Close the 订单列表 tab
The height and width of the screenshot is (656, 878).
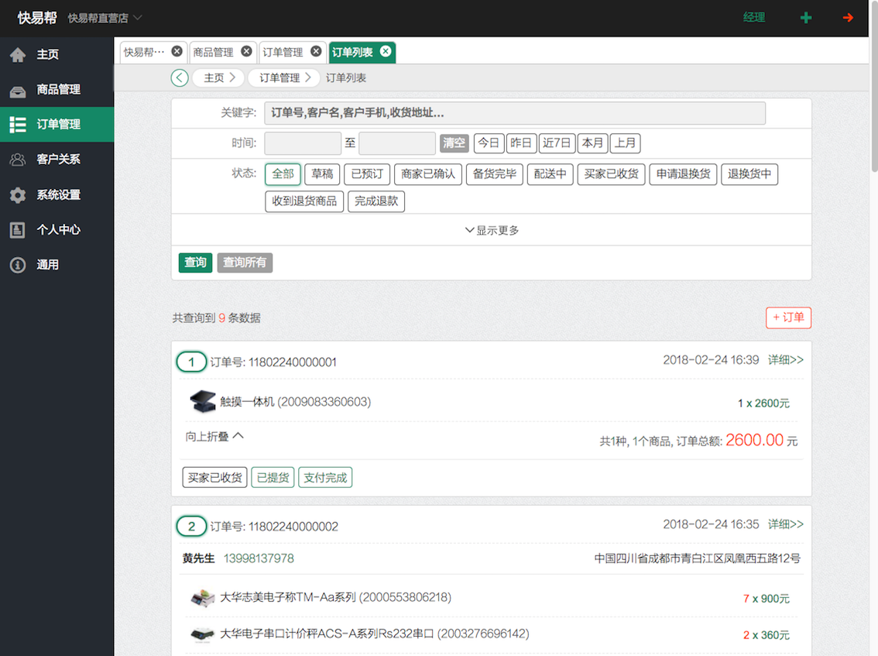(386, 52)
